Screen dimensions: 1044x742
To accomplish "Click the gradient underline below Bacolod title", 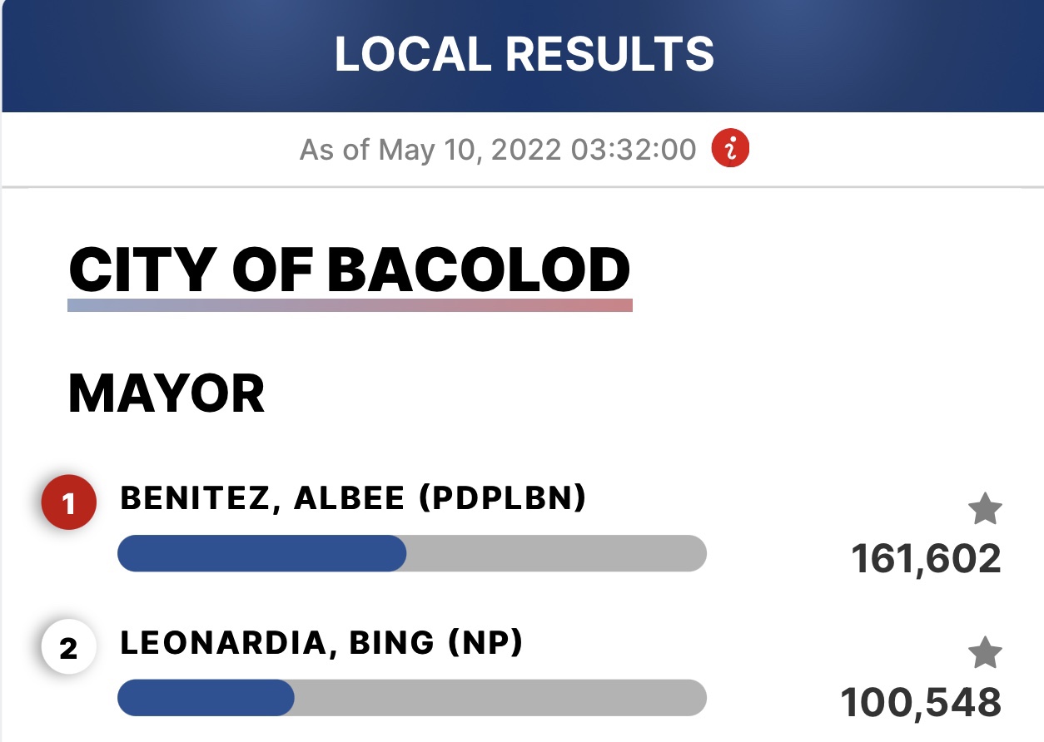I will (350, 305).
